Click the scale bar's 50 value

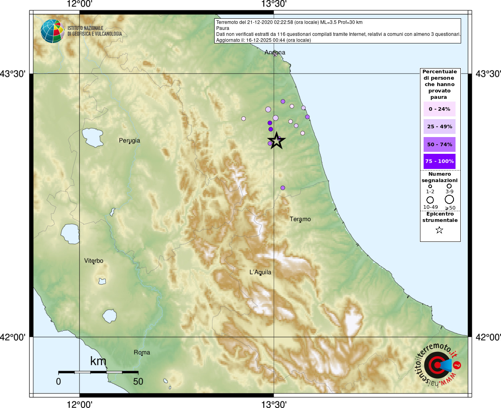coord(138,381)
